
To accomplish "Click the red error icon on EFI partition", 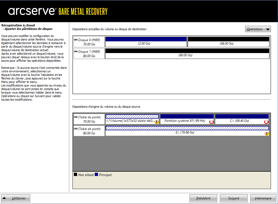I will pos(211,122).
